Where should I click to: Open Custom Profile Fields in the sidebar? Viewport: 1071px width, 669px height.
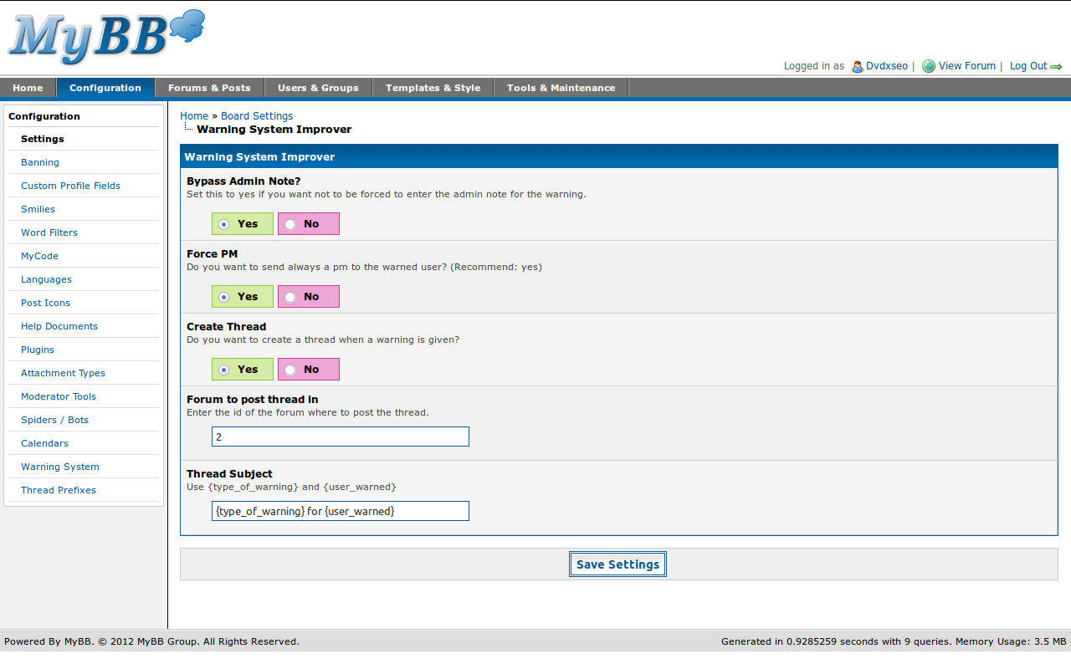(70, 186)
